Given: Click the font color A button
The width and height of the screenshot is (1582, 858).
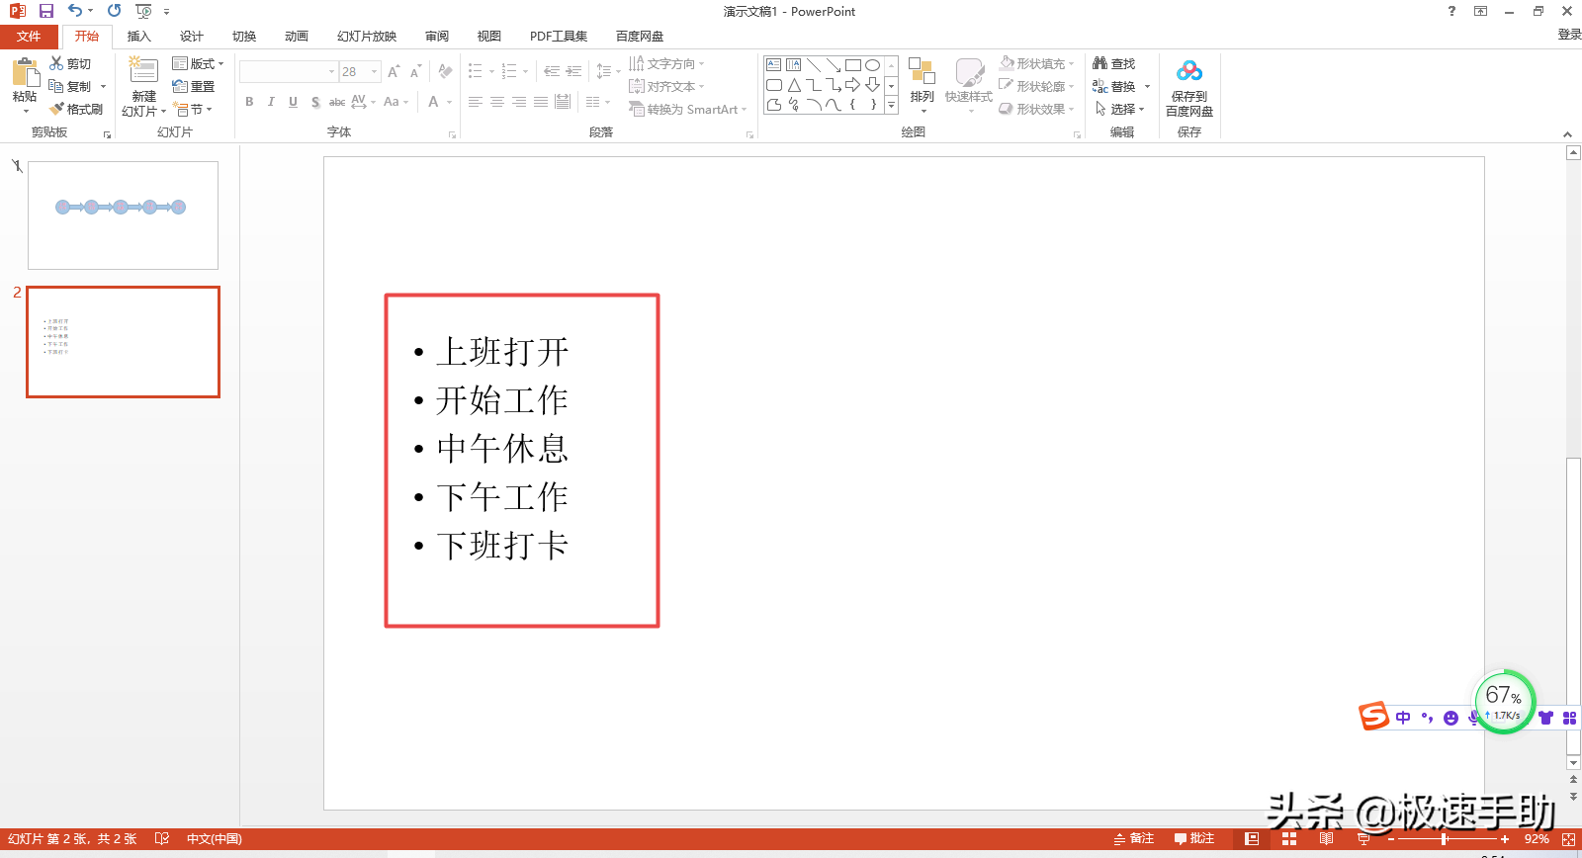Looking at the screenshot, I should pyautogui.click(x=433, y=102).
